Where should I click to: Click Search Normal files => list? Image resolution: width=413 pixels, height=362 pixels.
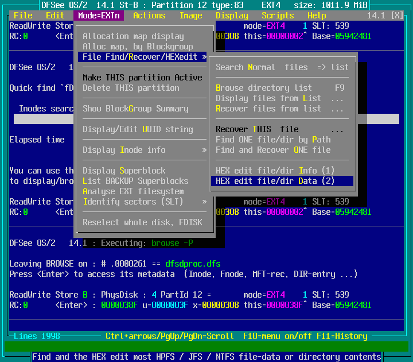point(282,67)
